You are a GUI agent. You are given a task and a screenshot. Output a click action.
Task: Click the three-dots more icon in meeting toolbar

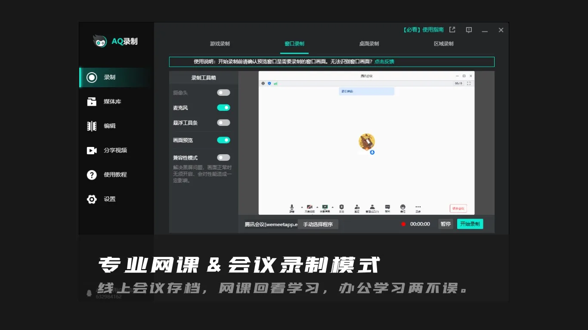click(x=418, y=207)
